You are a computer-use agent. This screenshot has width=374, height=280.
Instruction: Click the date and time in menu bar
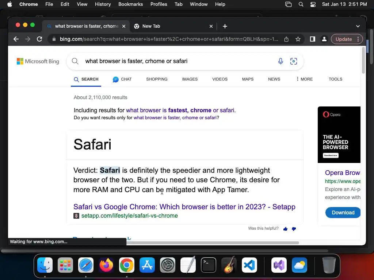344,4
